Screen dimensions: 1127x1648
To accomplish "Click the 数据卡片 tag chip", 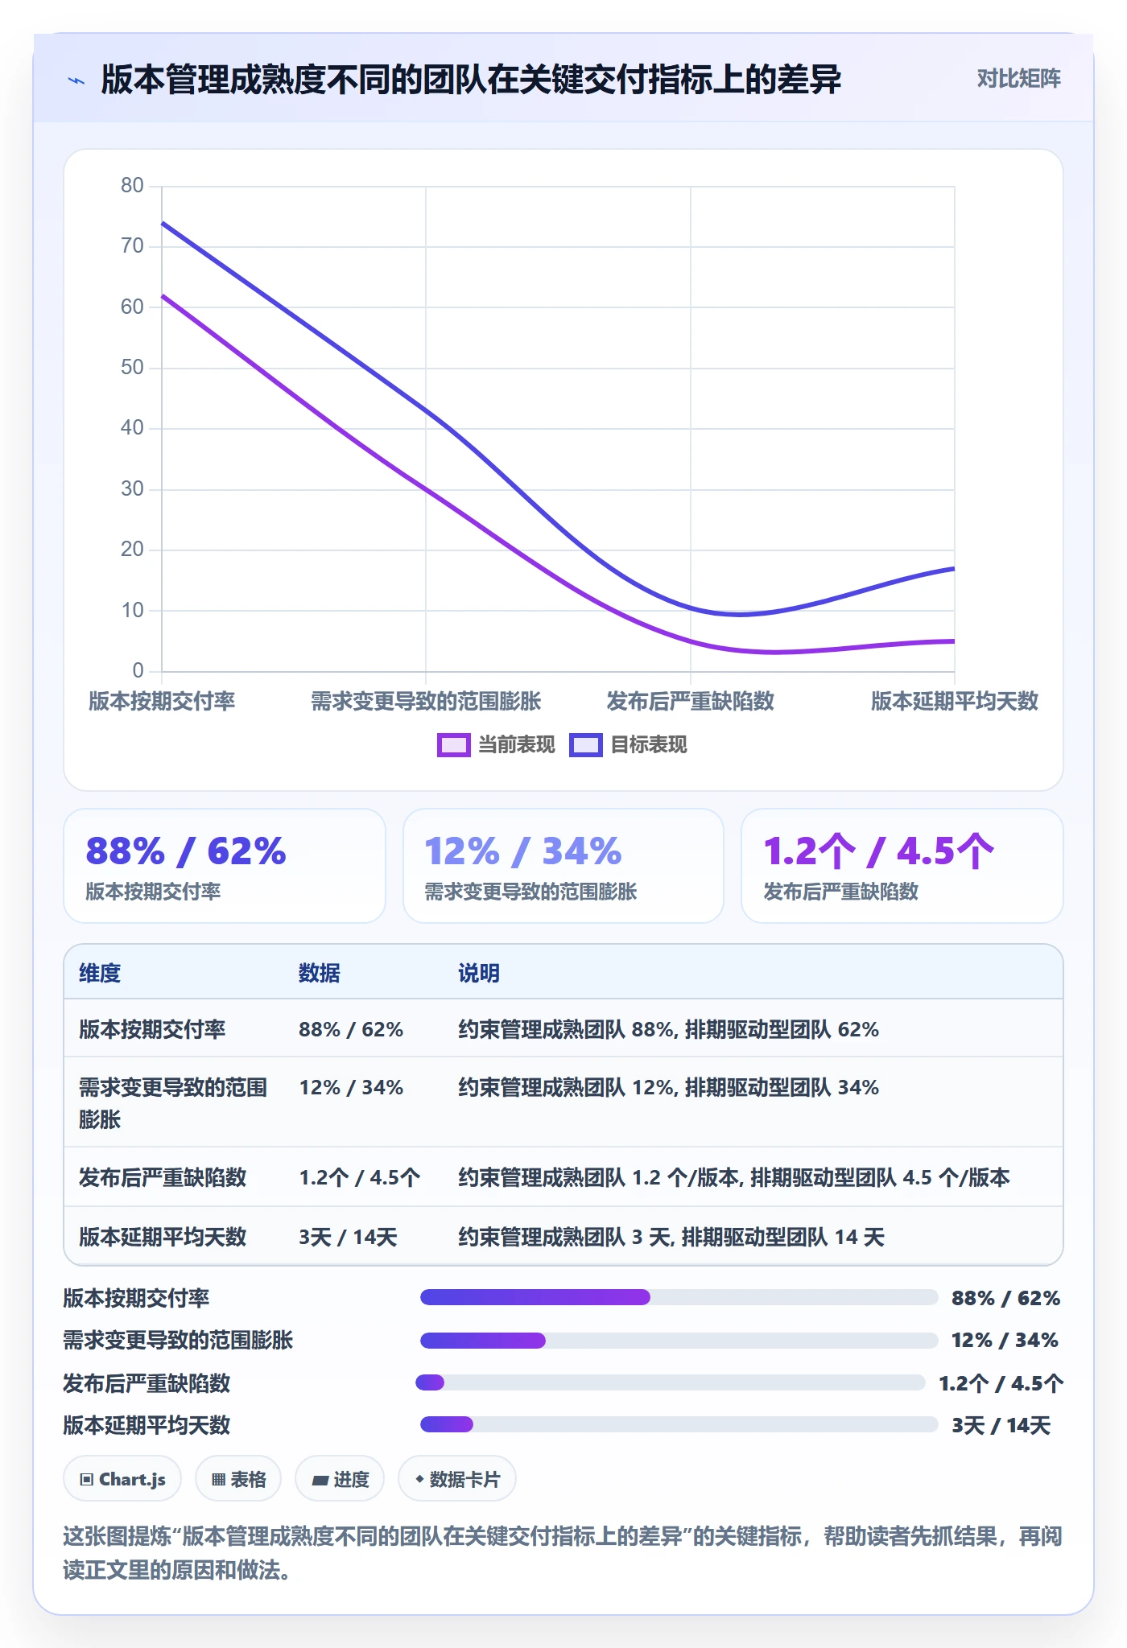I will click(457, 1479).
